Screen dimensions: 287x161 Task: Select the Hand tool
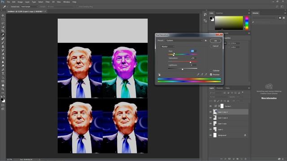tap(3, 85)
